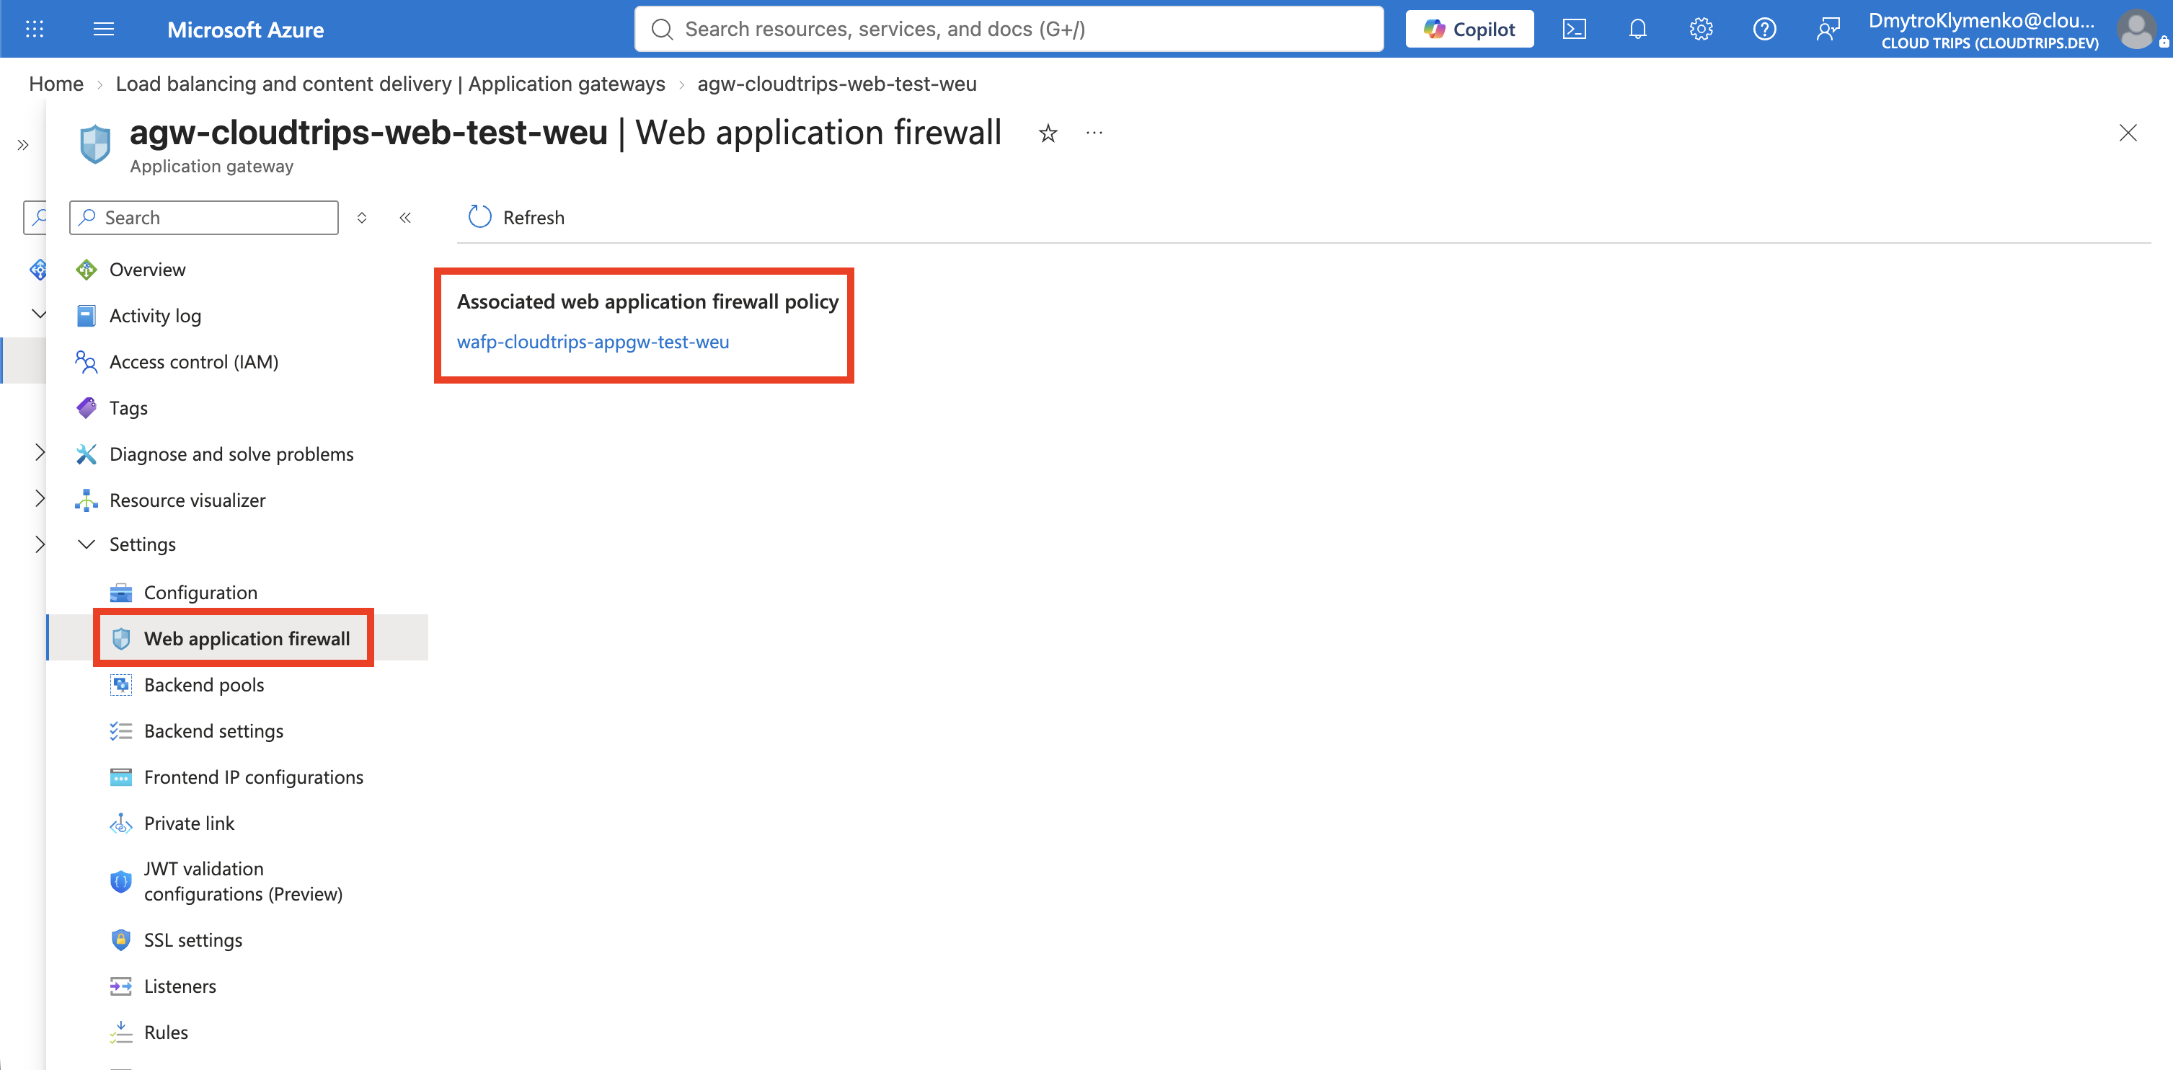Image resolution: width=2173 pixels, height=1070 pixels.
Task: Toggle expand/collapse all menu groups
Action: point(362,218)
